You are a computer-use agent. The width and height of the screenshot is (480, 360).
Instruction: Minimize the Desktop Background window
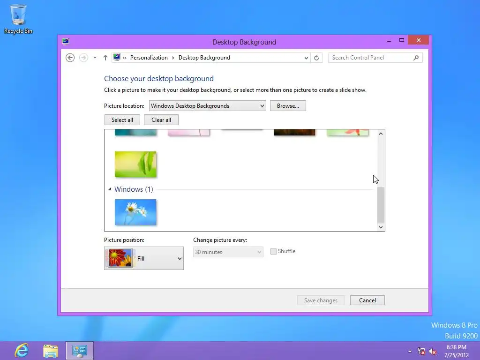tap(389, 41)
